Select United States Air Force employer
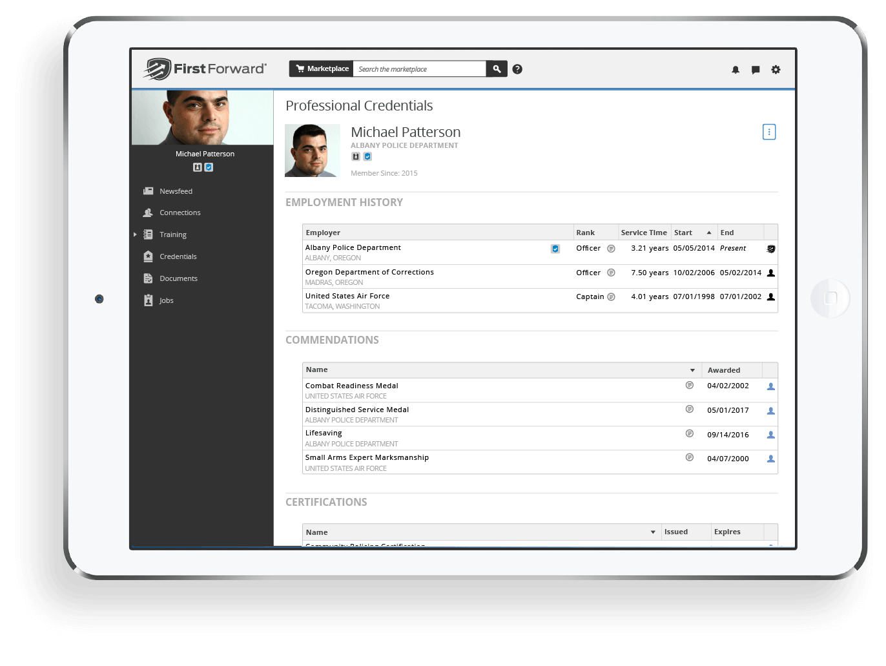The width and height of the screenshot is (886, 666). point(347,296)
